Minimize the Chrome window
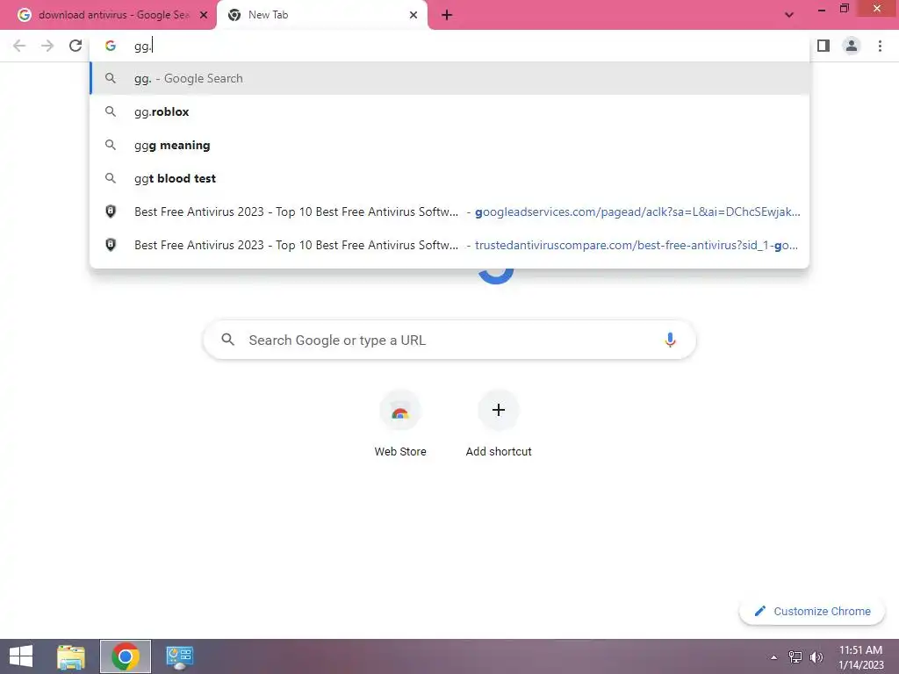Image resolution: width=899 pixels, height=674 pixels. [822, 9]
